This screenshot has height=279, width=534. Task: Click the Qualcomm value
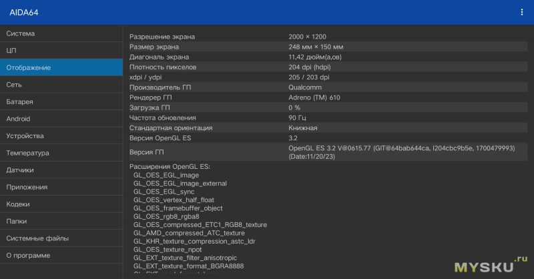click(305, 87)
